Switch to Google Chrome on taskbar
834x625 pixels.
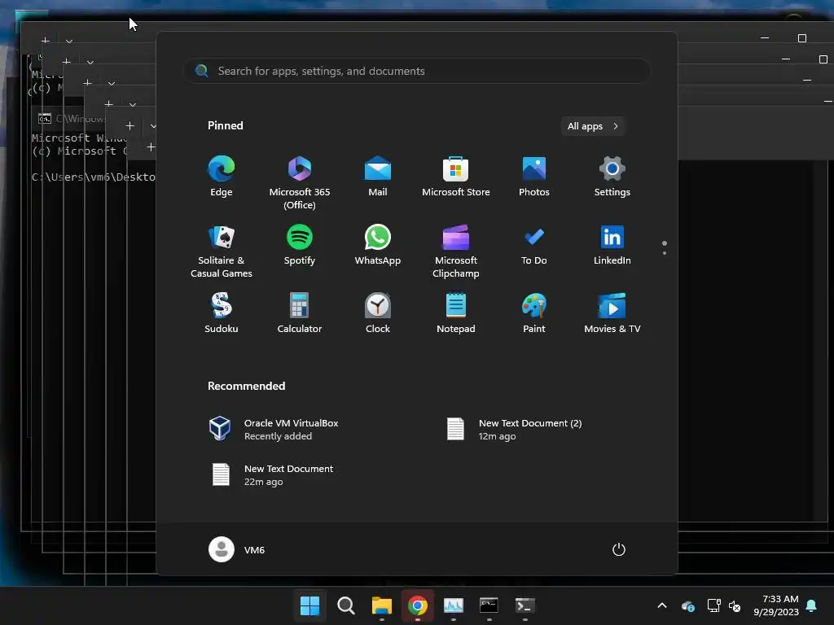click(418, 605)
